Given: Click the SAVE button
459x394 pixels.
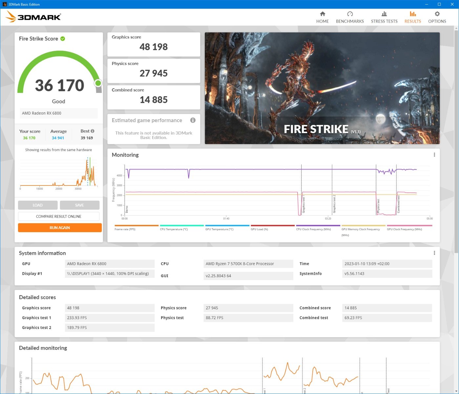Looking at the screenshot, I should (x=80, y=205).
